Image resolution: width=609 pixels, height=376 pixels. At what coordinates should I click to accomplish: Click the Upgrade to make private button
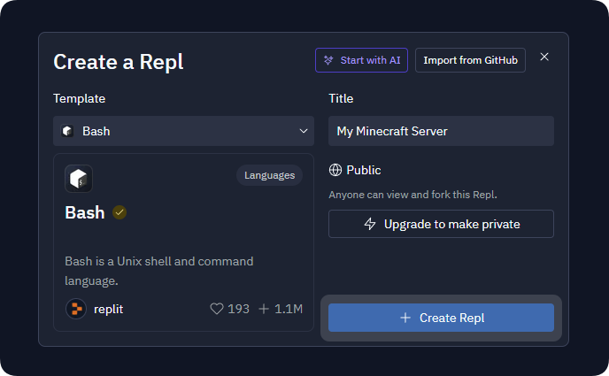(x=441, y=224)
